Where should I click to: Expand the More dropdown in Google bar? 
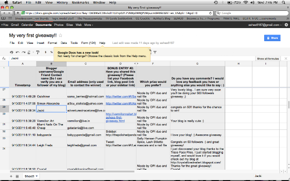pos(89,25)
